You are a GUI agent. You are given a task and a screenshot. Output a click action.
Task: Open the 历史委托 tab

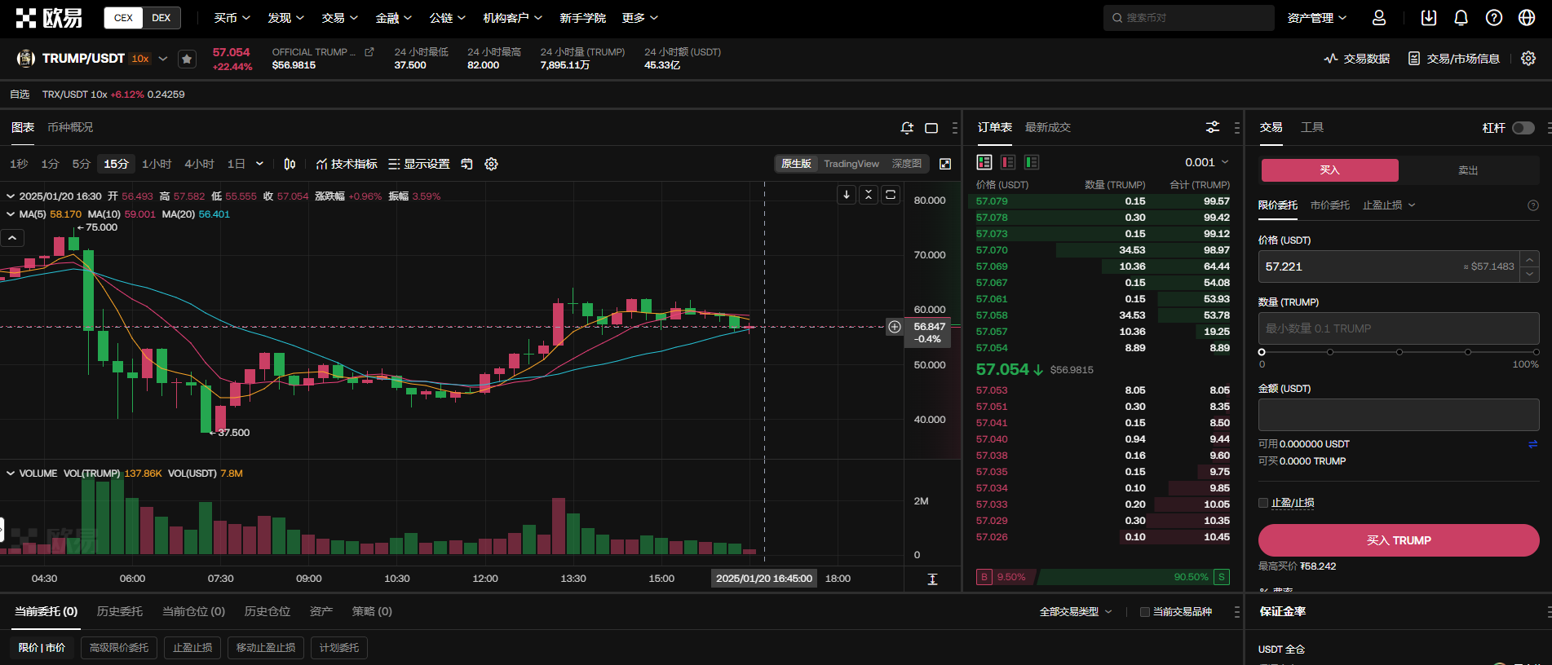[119, 611]
